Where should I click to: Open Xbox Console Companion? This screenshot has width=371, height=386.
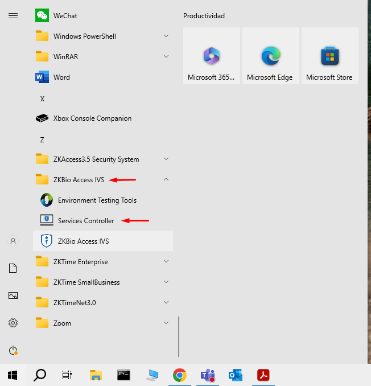[103, 118]
